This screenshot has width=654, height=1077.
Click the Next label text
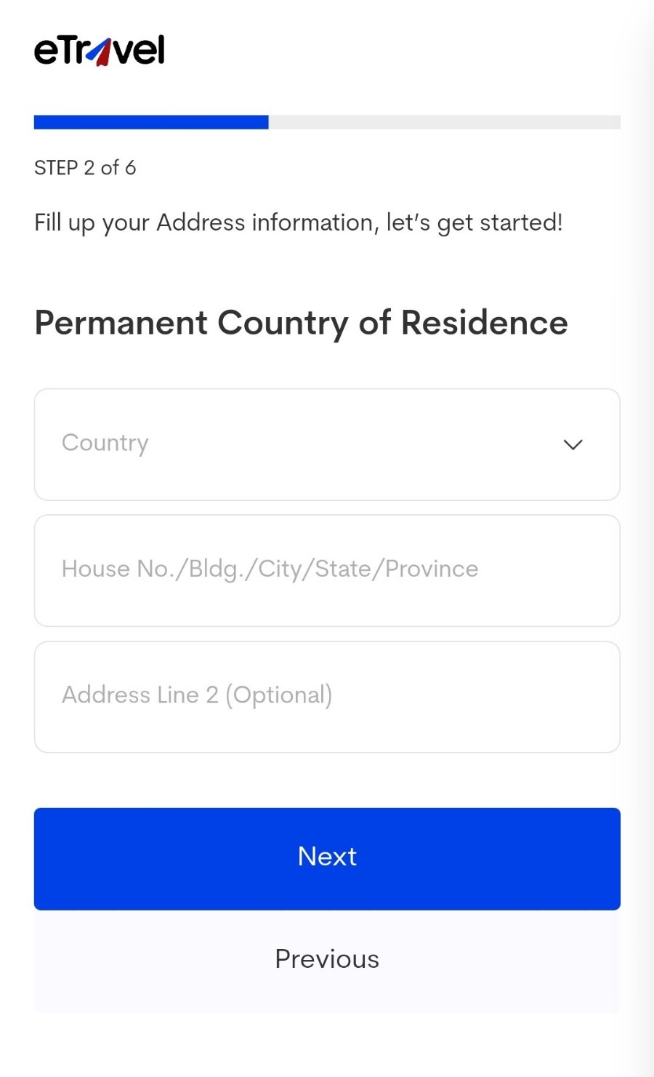[x=327, y=857]
